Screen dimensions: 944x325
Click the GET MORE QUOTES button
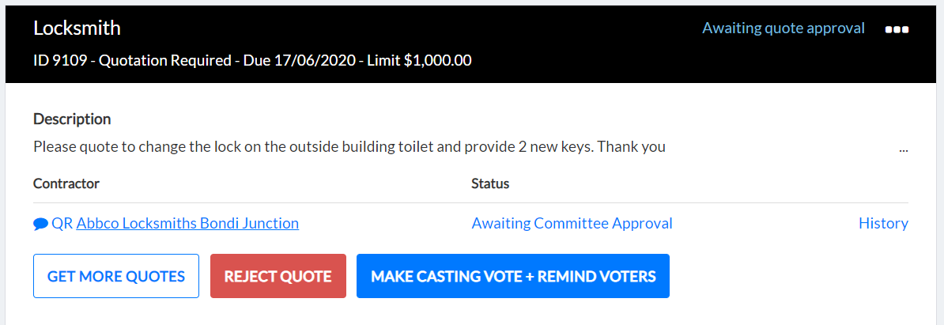pyautogui.click(x=116, y=276)
